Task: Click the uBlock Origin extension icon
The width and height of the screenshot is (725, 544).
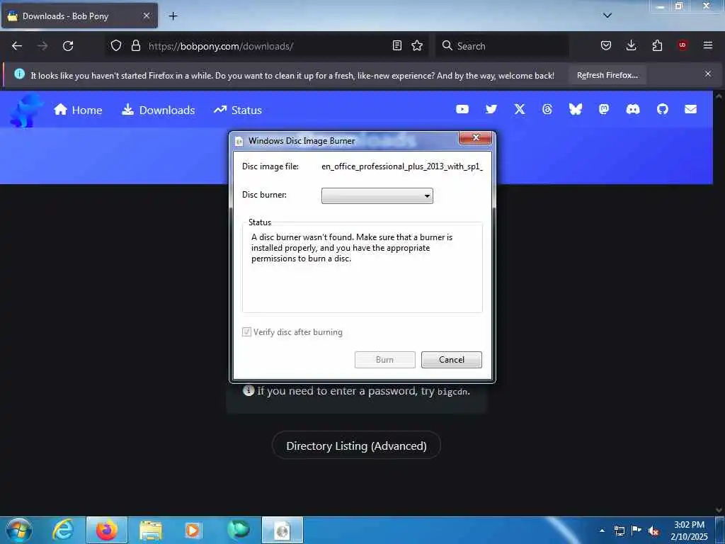Action: pyautogui.click(x=683, y=45)
